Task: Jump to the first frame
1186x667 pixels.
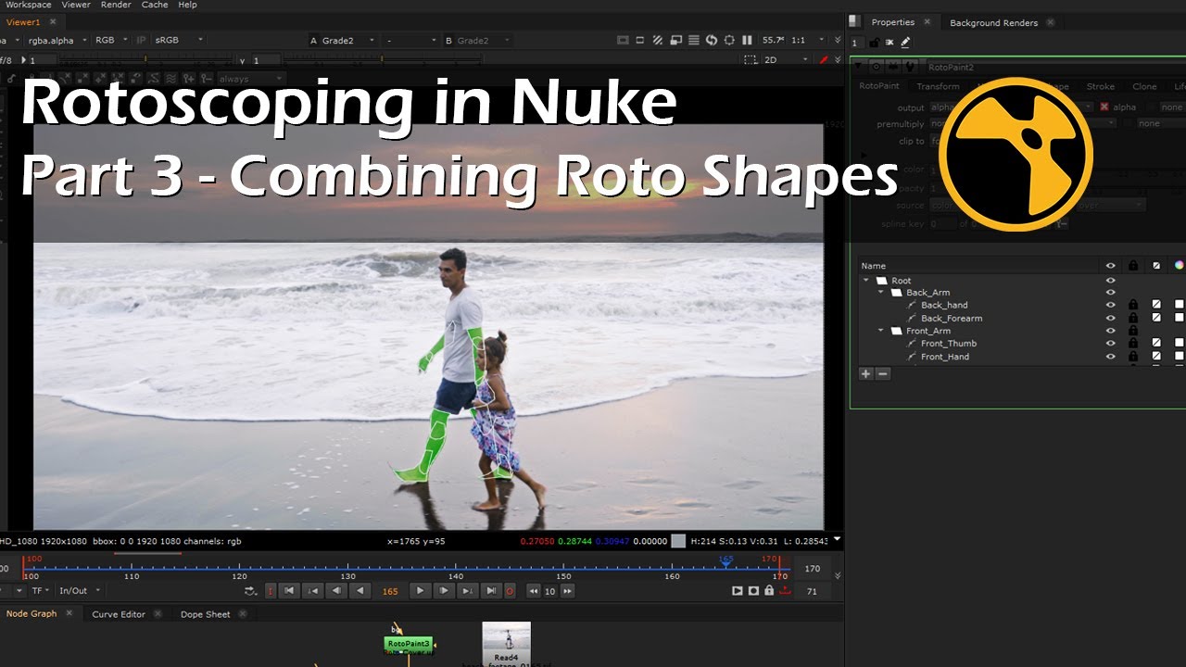Action: (289, 590)
